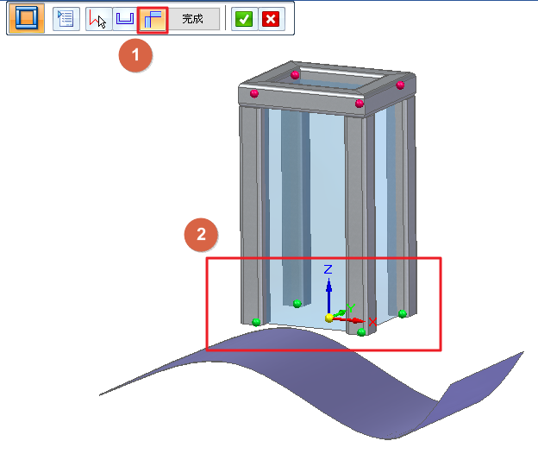538x460 pixels.
Task: Click the frame command icon in the command bar
Action: tap(27, 18)
